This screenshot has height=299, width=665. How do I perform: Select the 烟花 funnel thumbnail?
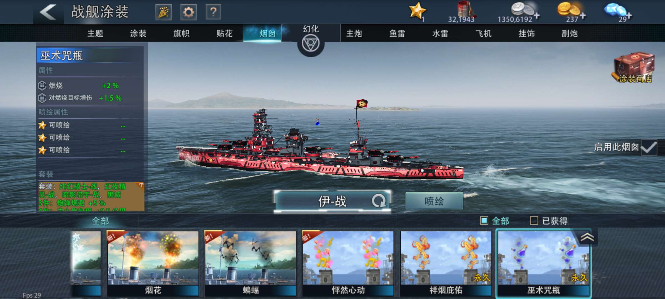pyautogui.click(x=153, y=263)
